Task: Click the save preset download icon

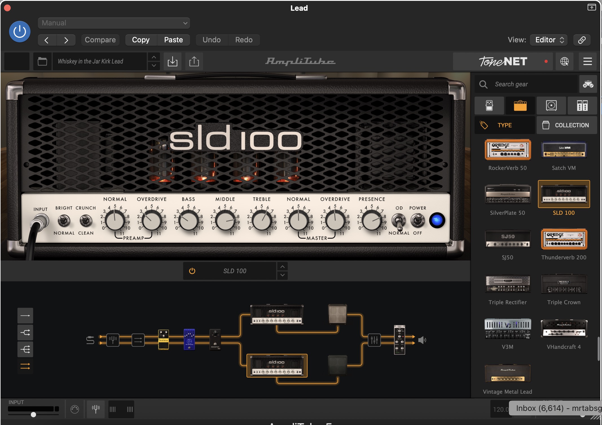Action: point(172,61)
